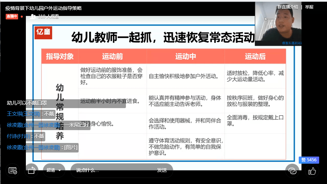Click the 运动前 table header
327x184 pixels.
point(112,56)
